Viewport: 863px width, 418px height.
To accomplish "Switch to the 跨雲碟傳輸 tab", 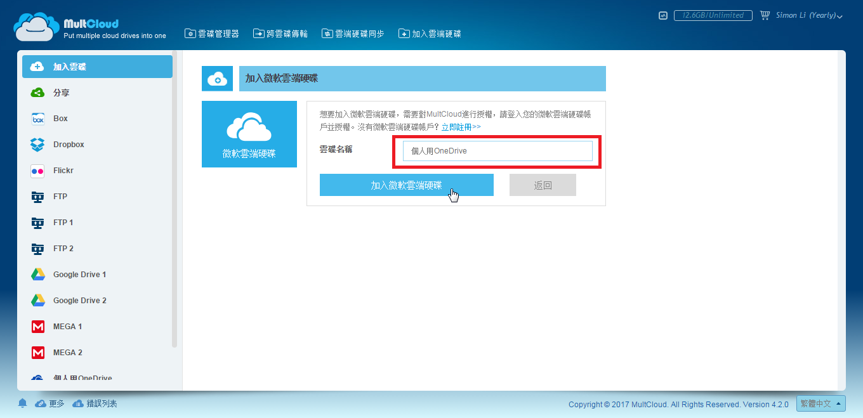I will [280, 34].
